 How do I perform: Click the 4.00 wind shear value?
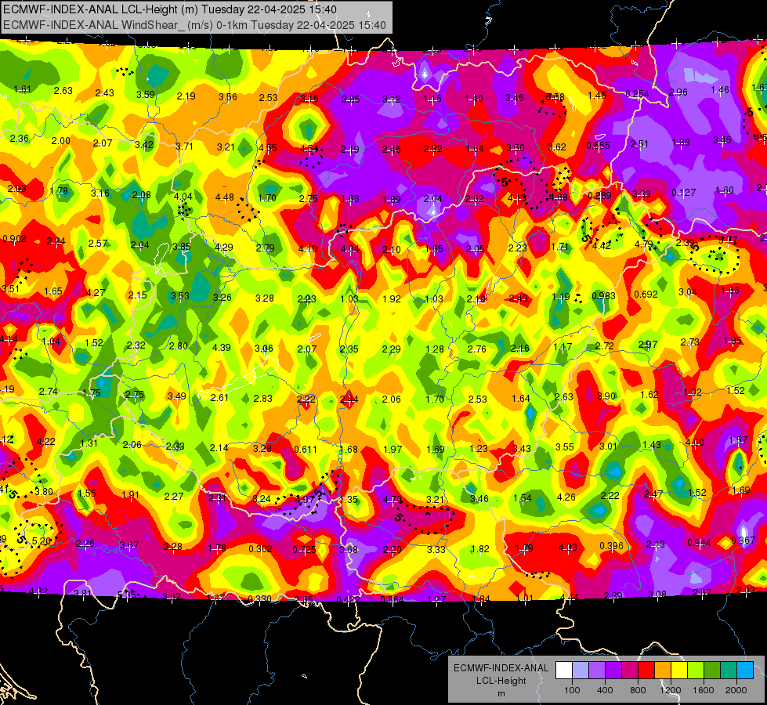point(695,443)
